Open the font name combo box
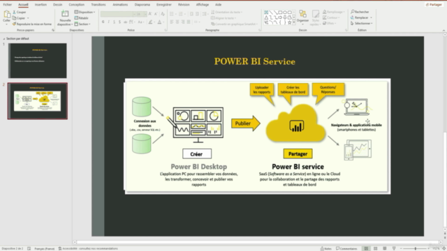Viewport: 447px width, 251px height. (118, 14)
